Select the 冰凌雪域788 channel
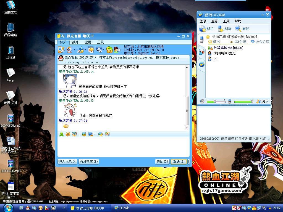The image size is (283, 212). click(226, 48)
